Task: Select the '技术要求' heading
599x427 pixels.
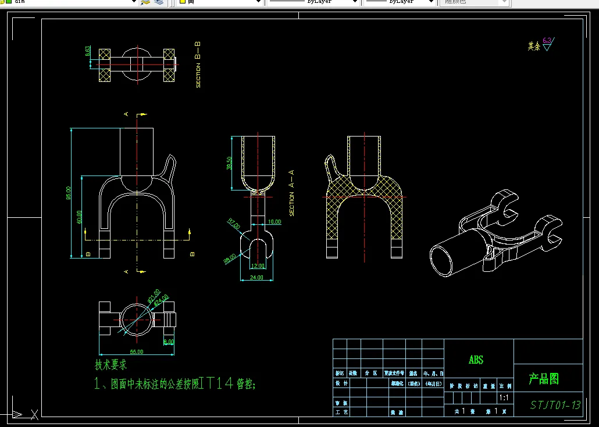Action: (x=110, y=365)
